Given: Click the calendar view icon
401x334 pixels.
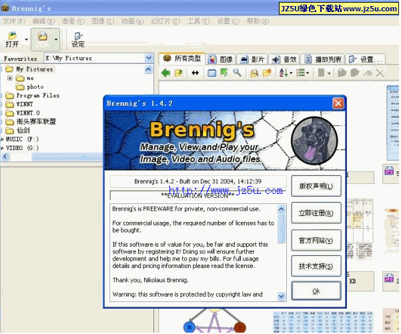Looking at the screenshot, I should [212, 73].
